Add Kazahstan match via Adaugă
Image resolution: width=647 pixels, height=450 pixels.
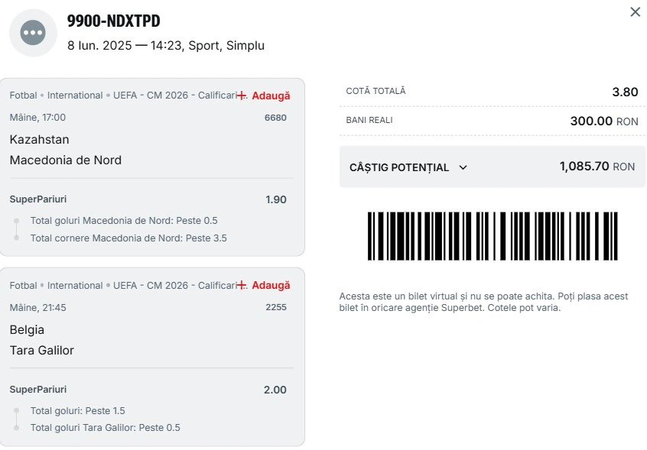coord(271,96)
